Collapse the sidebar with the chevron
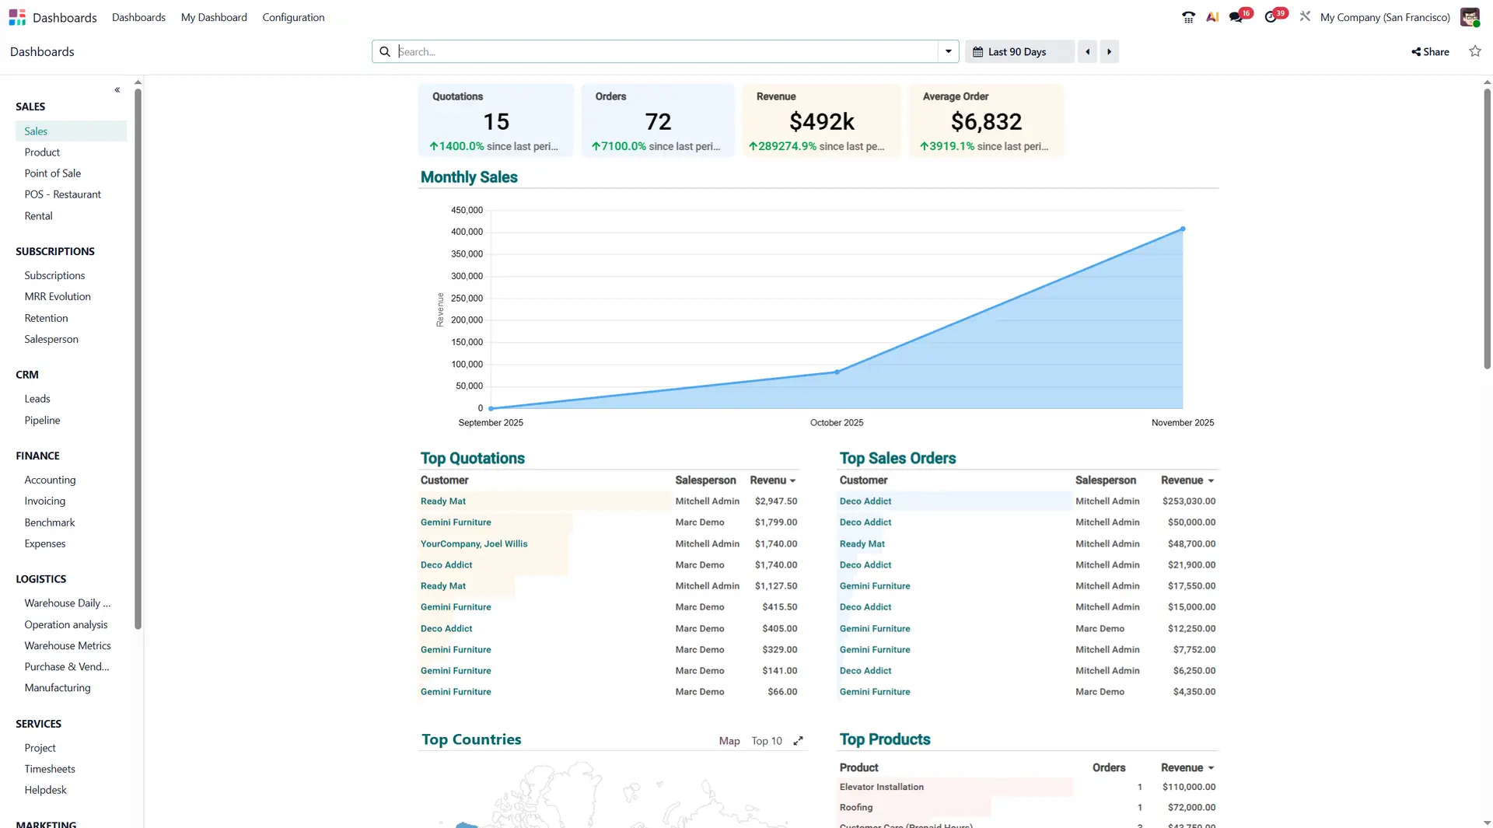 tap(117, 89)
